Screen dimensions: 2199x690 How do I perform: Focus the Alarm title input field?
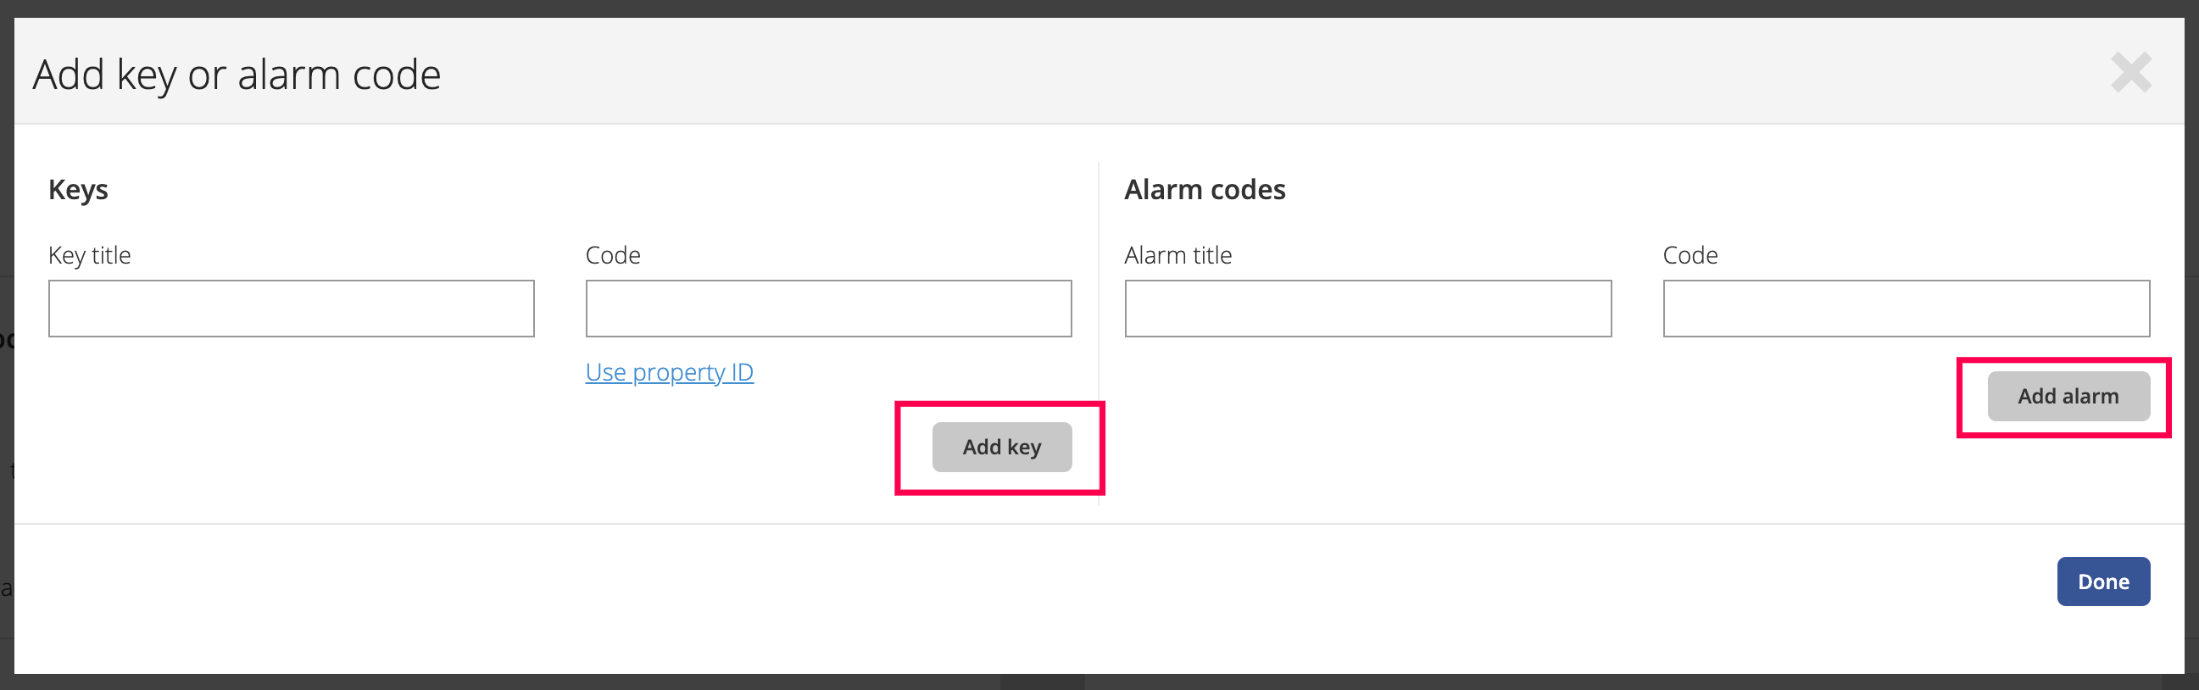click(1367, 309)
